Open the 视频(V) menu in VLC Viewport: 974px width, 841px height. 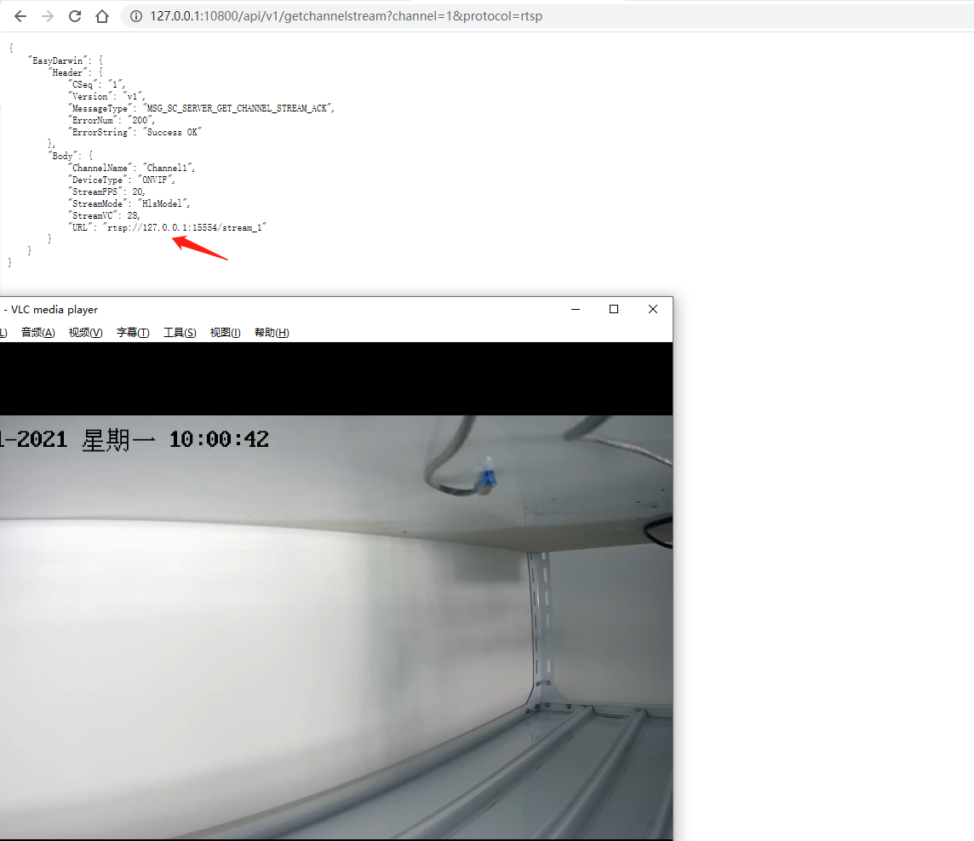tap(86, 333)
